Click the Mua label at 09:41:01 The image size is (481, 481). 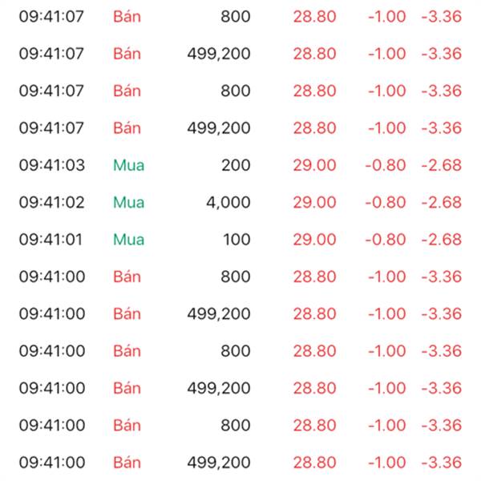click(x=128, y=240)
